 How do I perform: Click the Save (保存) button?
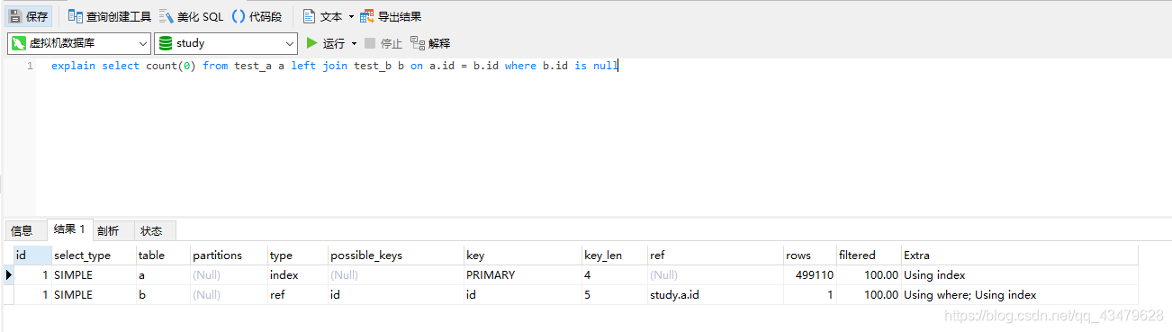point(29,16)
